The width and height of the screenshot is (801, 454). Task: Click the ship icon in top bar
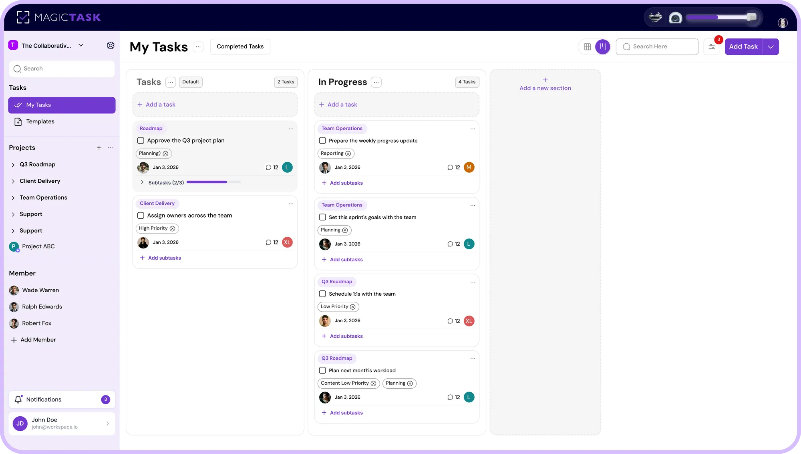pyautogui.click(x=656, y=18)
